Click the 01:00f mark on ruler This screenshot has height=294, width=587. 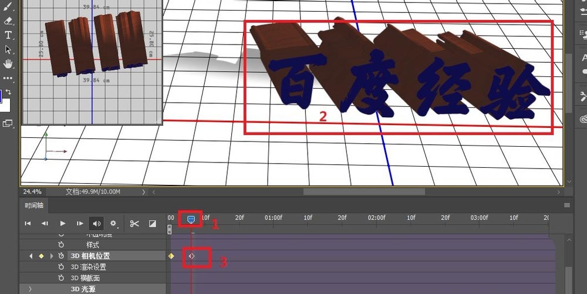[x=274, y=217]
